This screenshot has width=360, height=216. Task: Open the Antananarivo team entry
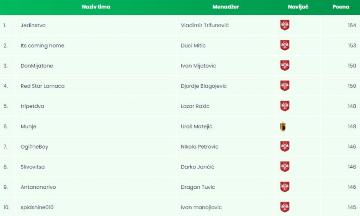(38, 187)
